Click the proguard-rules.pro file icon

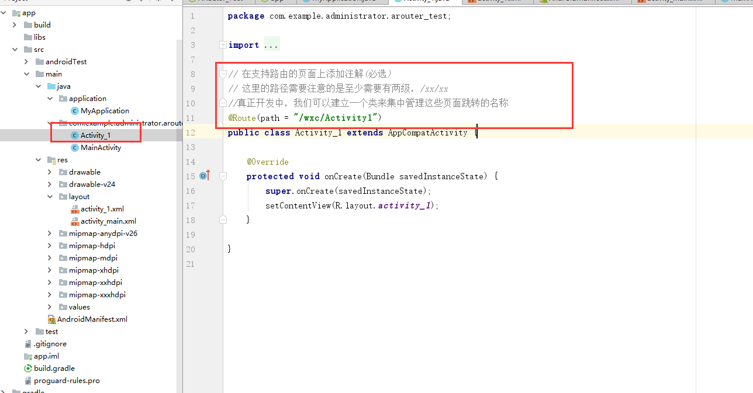click(28, 381)
